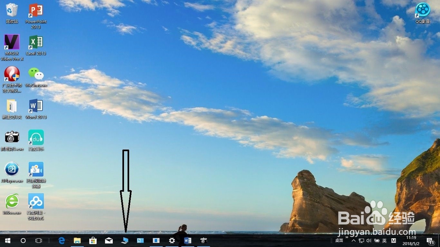Open File Explorer from the taskbar
Screen dimensions: 440x247
coord(77,240)
